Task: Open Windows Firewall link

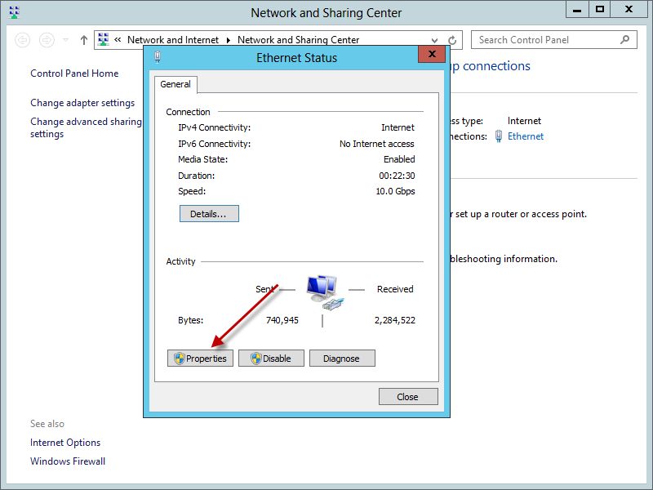Action: [x=68, y=461]
